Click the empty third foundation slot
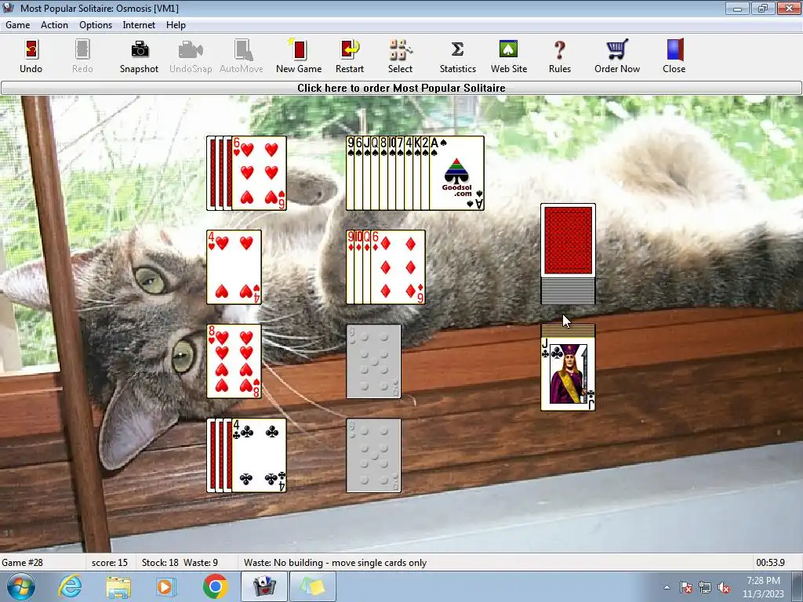This screenshot has height=602, width=803. point(374,361)
